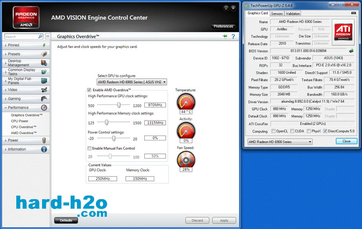The image size is (362, 229).
Task: Open CPU Power in the sidebar
Action: point(19,121)
